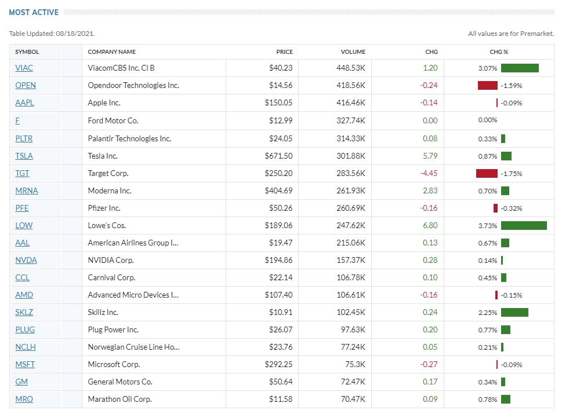Click the CHG % column header
562x414 pixels.
click(x=499, y=52)
